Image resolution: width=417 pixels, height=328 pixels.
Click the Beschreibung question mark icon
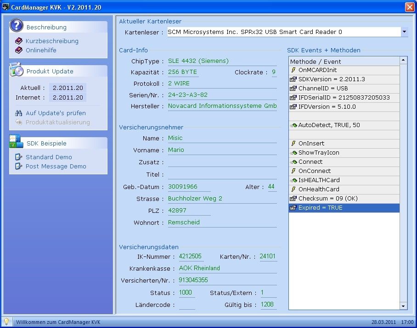[17, 26]
